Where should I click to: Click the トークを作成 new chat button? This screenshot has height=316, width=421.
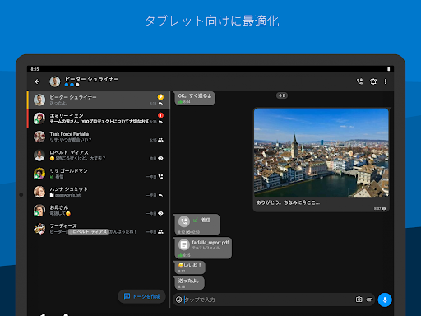tap(141, 296)
